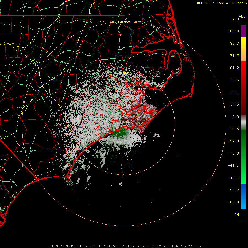The width and height of the screenshot is (248, 248).
Task: Click the -78.7 legend value
Action: (233, 178)
